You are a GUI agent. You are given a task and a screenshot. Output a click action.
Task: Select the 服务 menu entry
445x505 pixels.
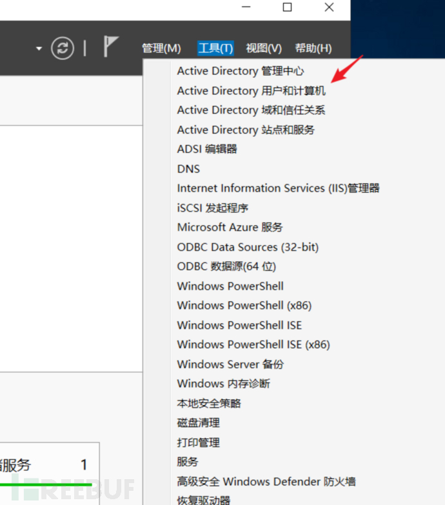coord(188,462)
